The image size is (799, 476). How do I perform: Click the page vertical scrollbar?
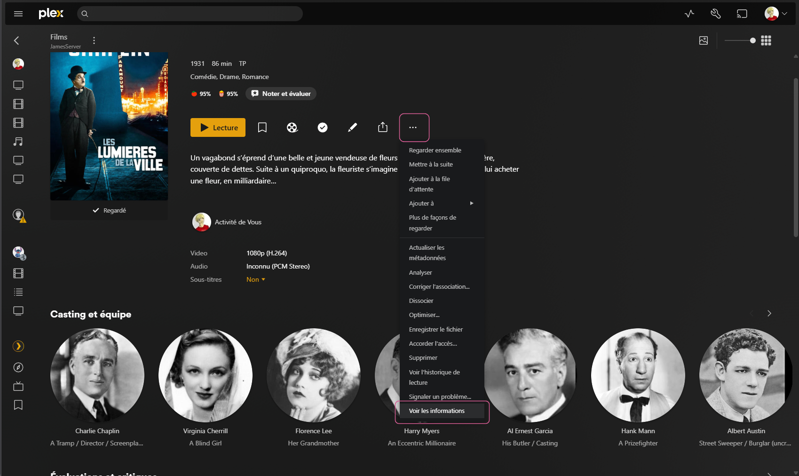pyautogui.click(x=796, y=158)
